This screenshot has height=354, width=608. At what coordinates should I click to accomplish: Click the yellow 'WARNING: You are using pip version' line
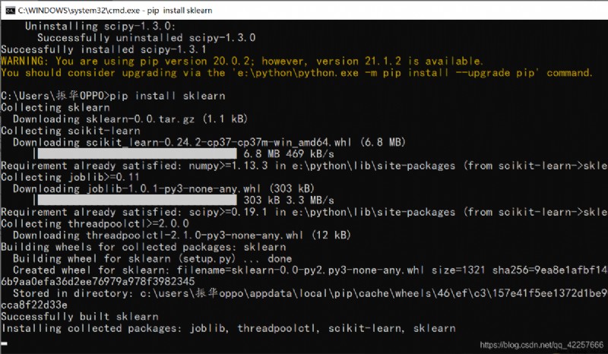(x=242, y=61)
